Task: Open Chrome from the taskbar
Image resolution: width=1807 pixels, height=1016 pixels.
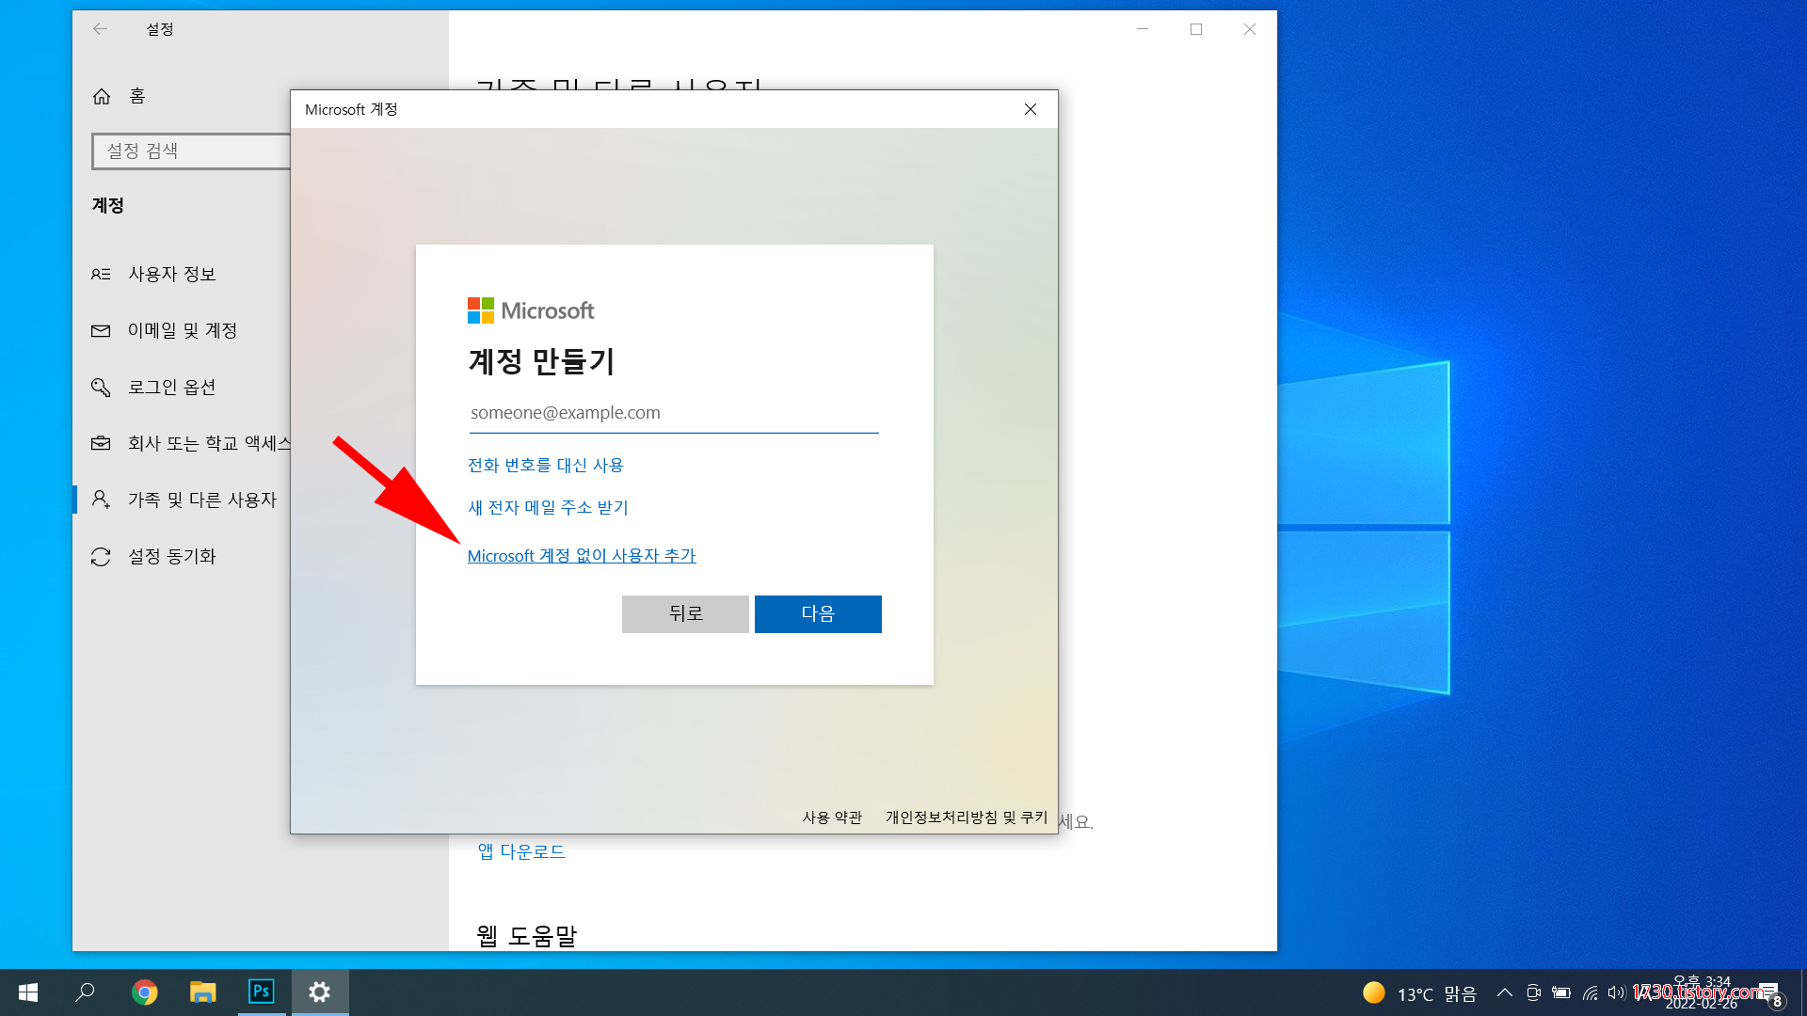Action: [x=144, y=992]
